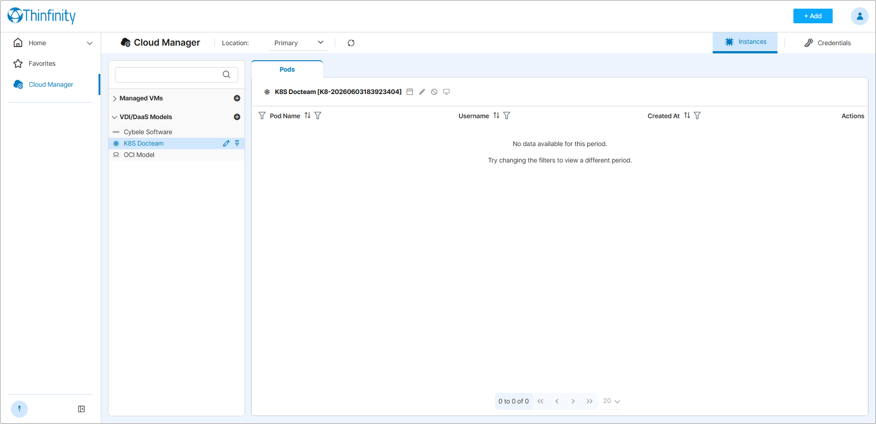876x424 pixels.
Task: Open Cloud Manager in sidebar
Action: point(50,84)
